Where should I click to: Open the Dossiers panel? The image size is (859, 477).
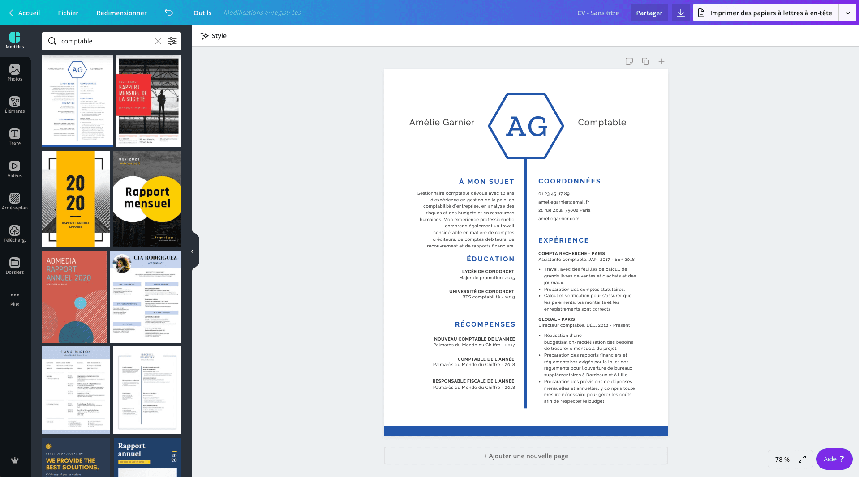(x=15, y=265)
